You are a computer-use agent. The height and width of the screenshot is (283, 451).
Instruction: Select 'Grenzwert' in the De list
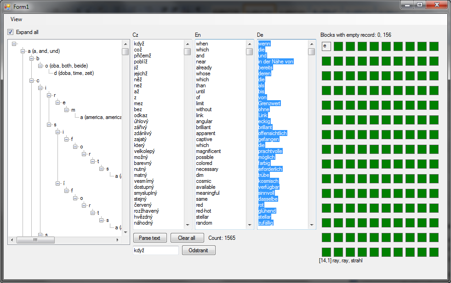269,103
